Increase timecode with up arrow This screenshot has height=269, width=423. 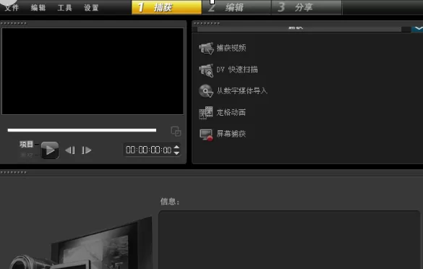point(176,147)
